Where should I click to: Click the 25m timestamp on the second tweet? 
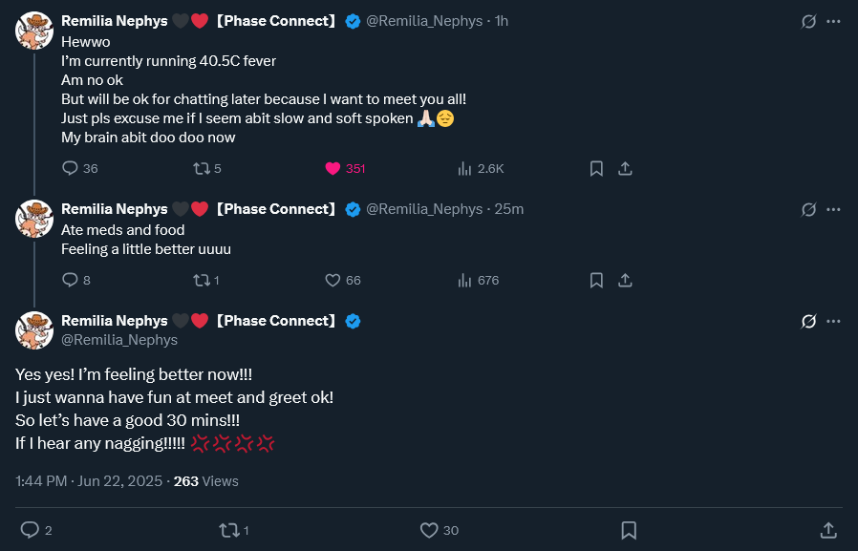[x=509, y=209]
